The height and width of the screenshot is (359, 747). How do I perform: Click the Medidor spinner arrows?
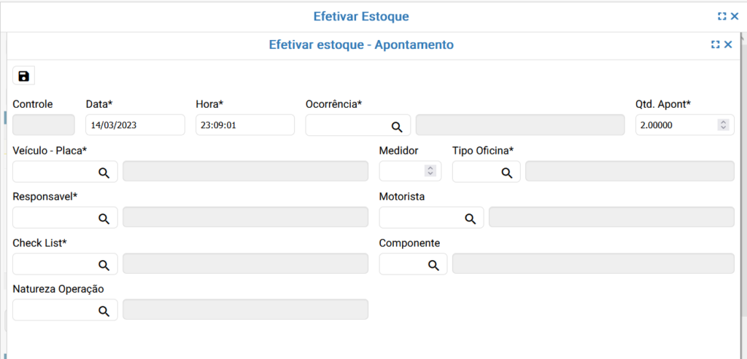[x=430, y=171]
